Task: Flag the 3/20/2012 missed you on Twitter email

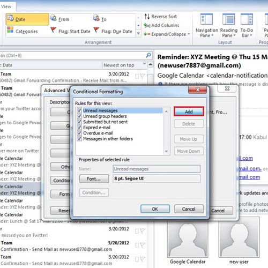Action: tap(142, 231)
